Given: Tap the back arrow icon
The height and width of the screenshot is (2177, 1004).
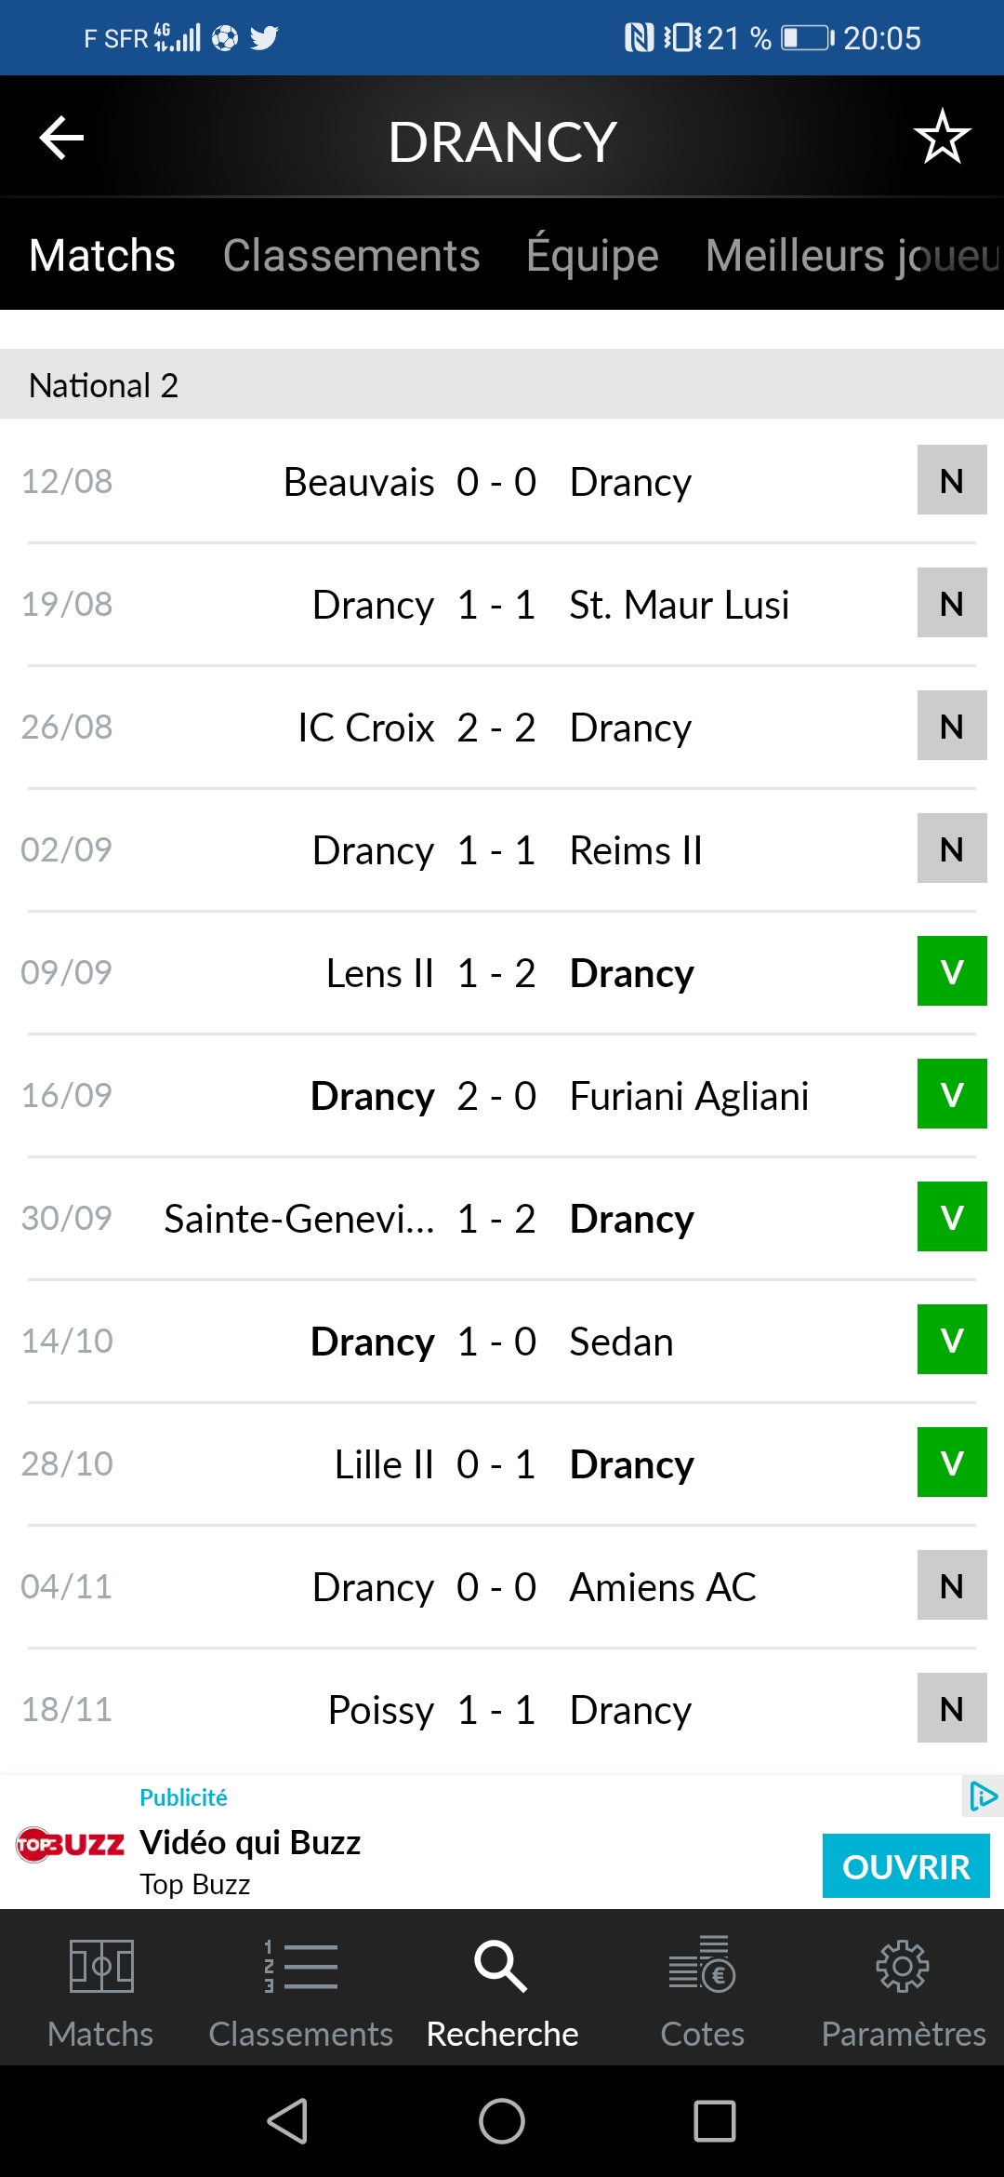Looking at the screenshot, I should 61,139.
